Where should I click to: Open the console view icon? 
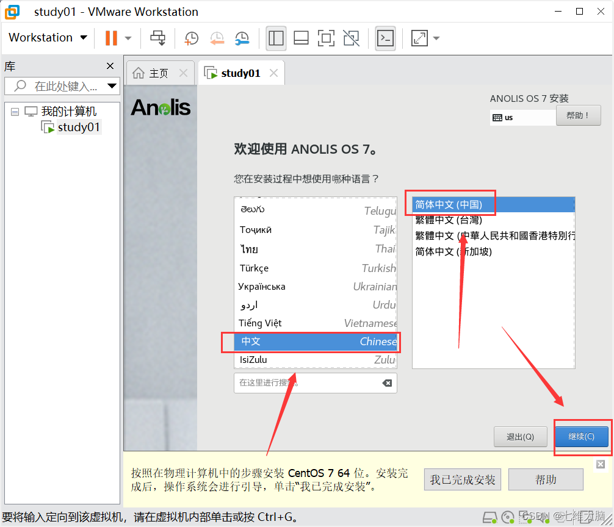tap(385, 38)
